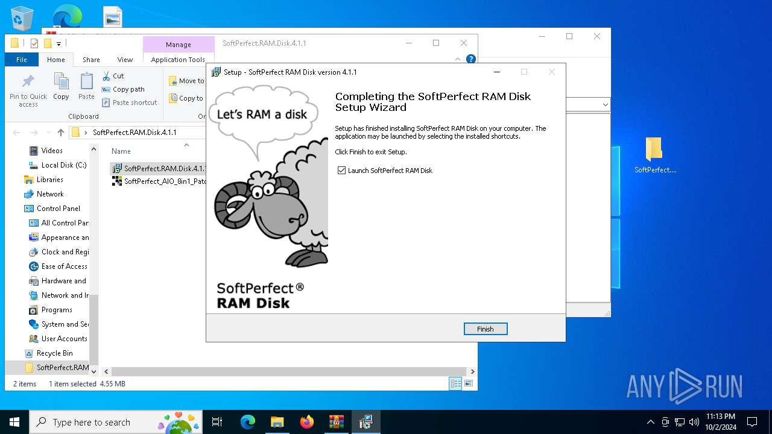Select SoftPerfect.RAM folder in navigation pane
Viewport: 772px width, 434px height.
(x=57, y=368)
